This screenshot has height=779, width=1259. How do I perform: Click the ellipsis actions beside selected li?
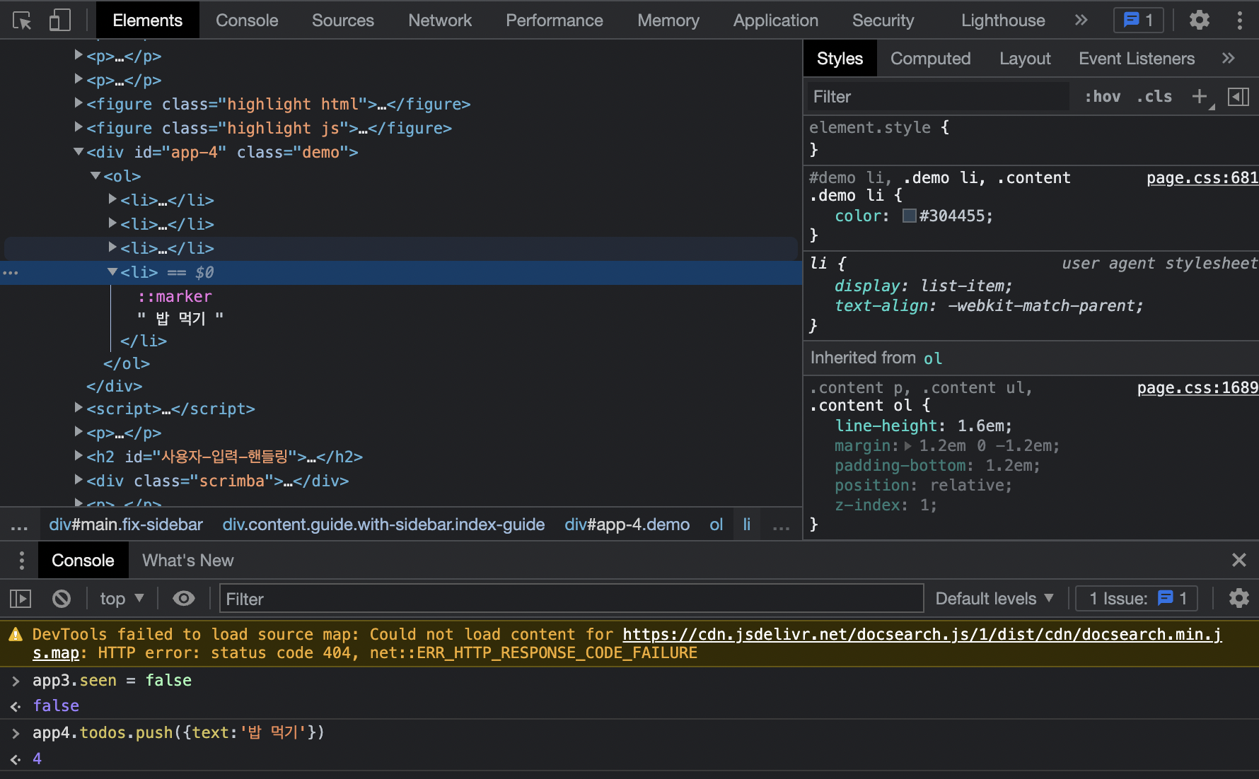[x=11, y=273]
